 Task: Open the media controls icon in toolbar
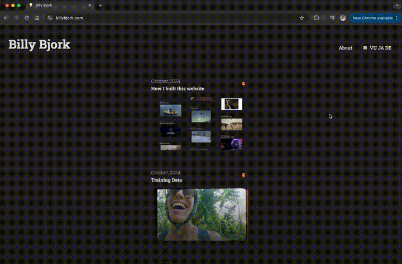point(332,18)
